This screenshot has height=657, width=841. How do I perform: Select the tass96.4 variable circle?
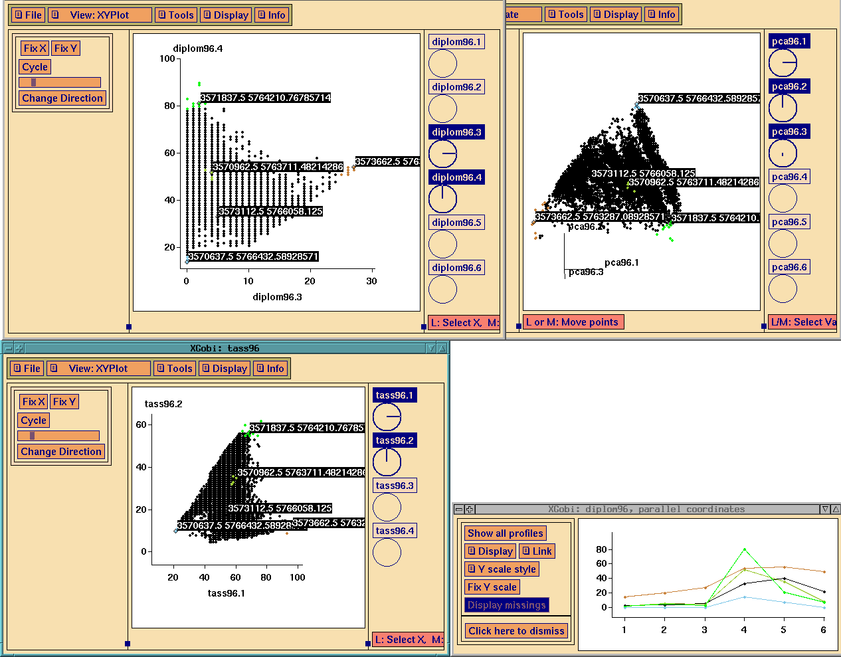(x=387, y=552)
